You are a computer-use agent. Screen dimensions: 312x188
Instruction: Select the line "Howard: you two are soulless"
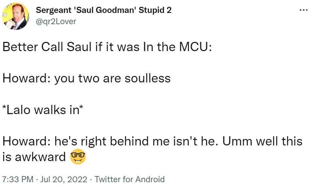86,78
